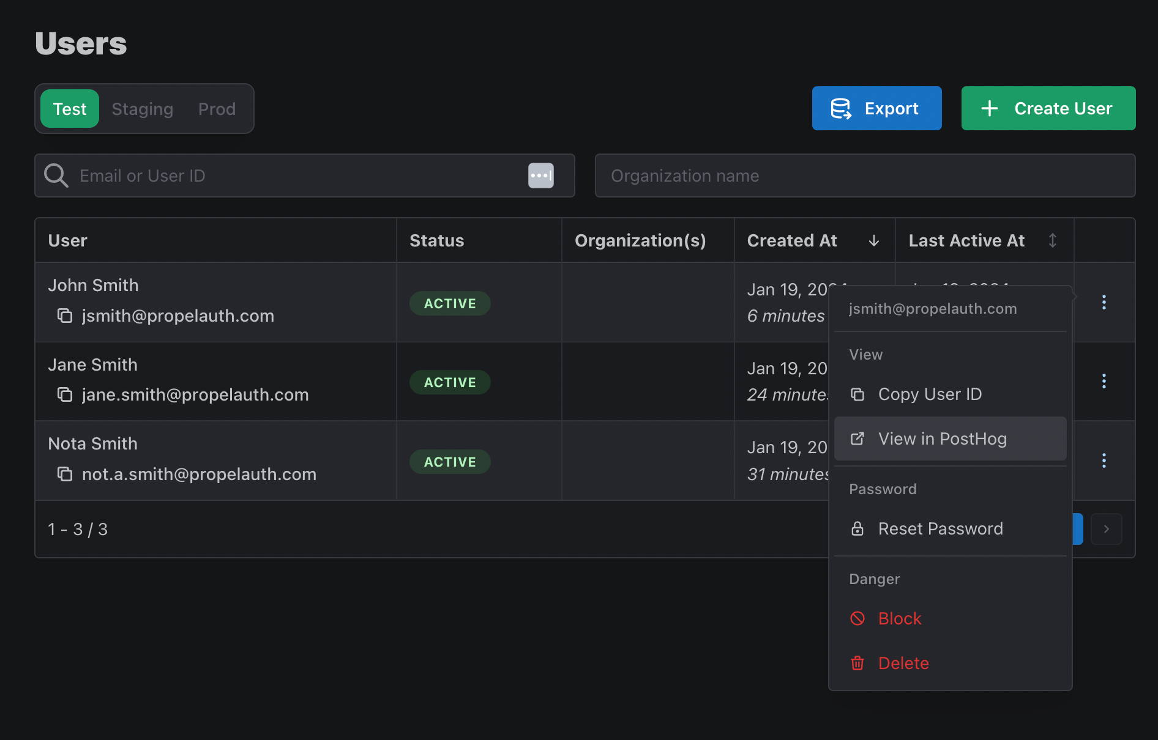
Task: Sort by Last Active At arrows
Action: (x=1053, y=240)
